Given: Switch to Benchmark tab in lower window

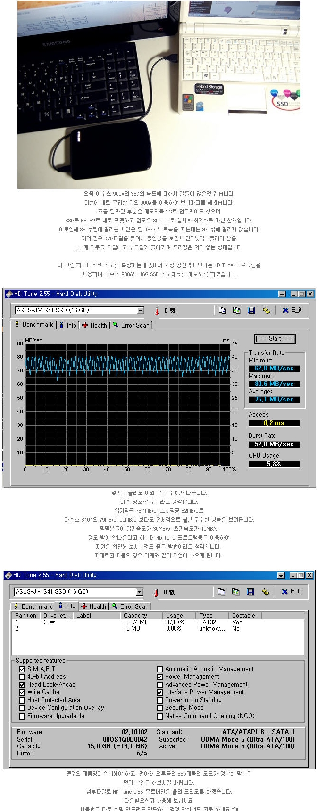Looking at the screenshot, I should (33, 606).
